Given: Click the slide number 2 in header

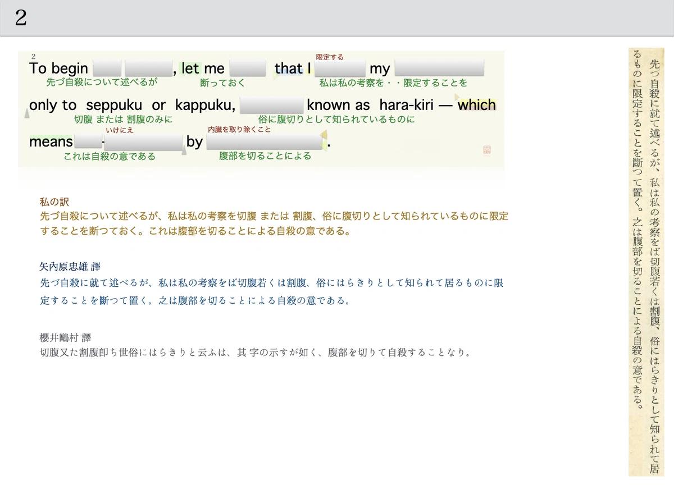Looking at the screenshot, I should 21,18.
